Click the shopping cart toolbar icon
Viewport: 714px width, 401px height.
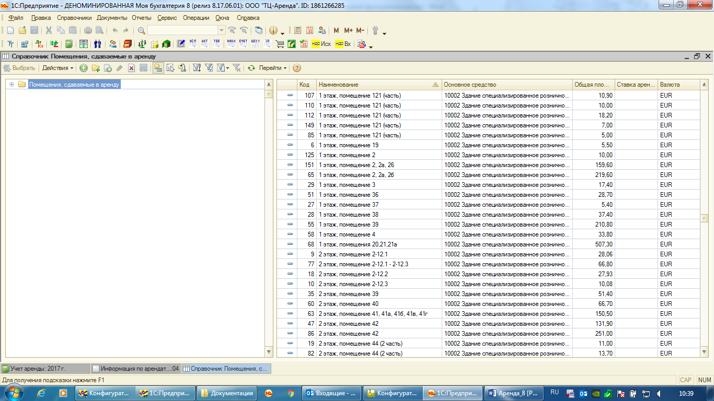[x=280, y=44]
